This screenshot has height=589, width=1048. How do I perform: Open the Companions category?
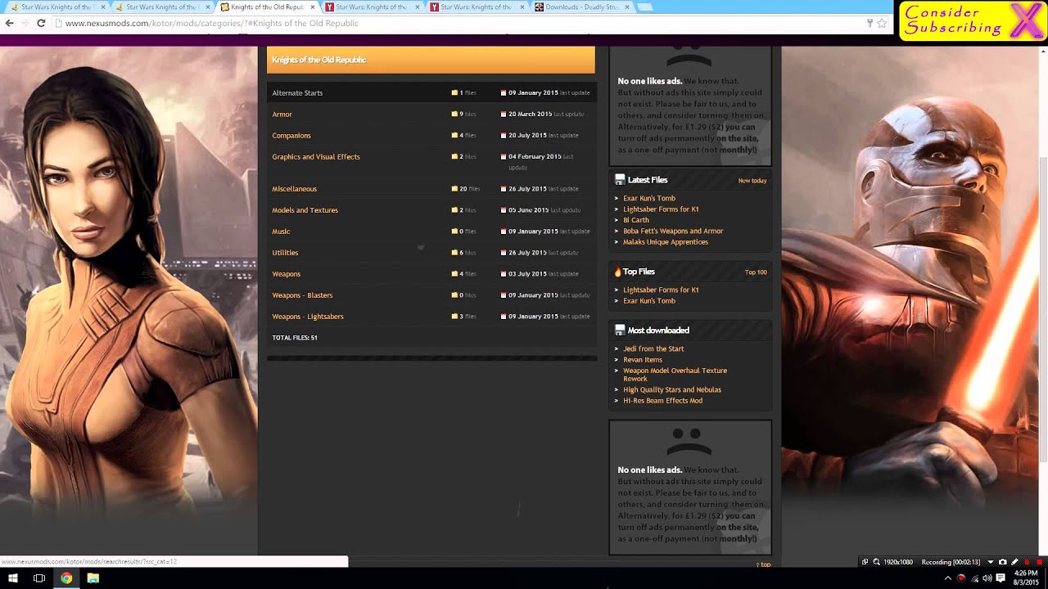[x=291, y=136]
